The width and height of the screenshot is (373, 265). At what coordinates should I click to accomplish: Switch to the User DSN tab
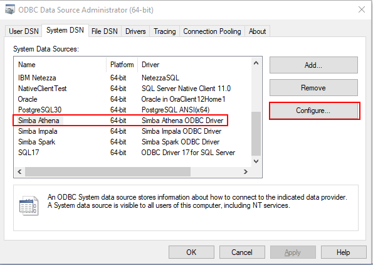[x=24, y=31]
